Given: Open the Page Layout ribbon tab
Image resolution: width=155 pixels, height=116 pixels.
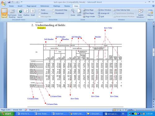Looking at the screenshot, I should click(x=31, y=6).
